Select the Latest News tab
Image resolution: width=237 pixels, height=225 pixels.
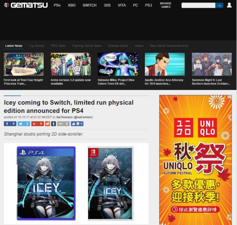pyautogui.click(x=14, y=46)
